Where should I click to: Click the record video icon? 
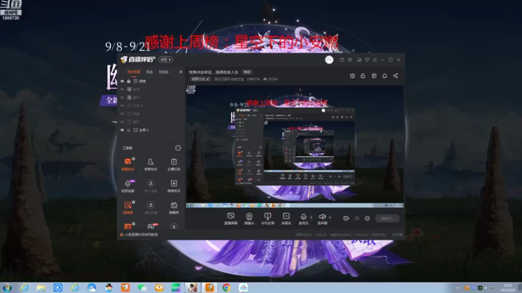(x=346, y=218)
